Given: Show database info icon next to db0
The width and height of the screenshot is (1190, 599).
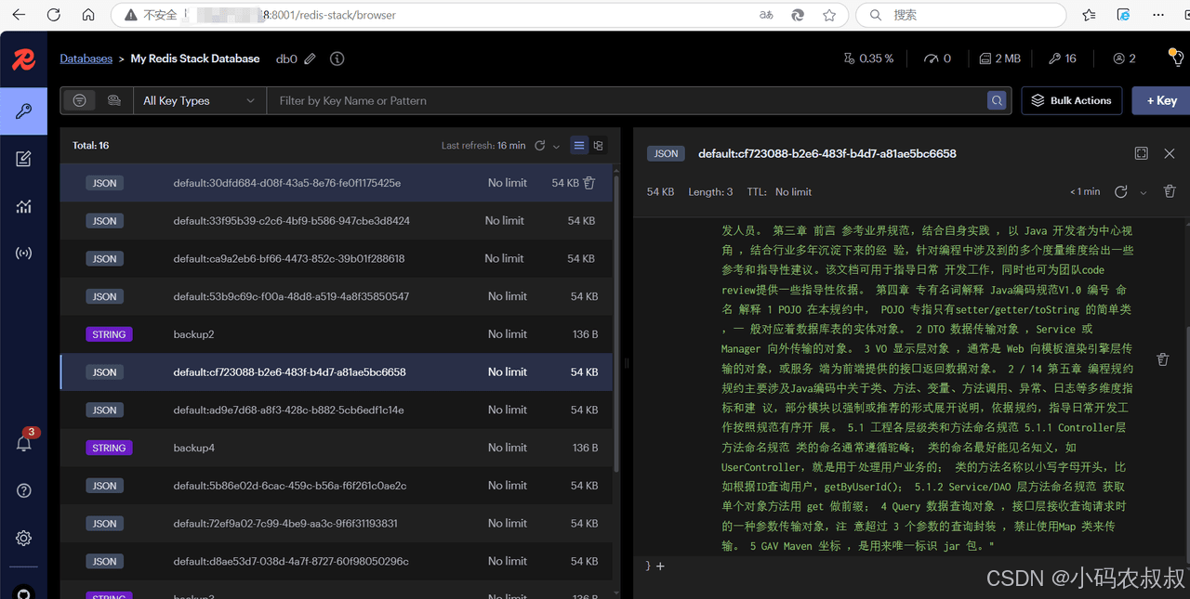Looking at the screenshot, I should (x=337, y=59).
